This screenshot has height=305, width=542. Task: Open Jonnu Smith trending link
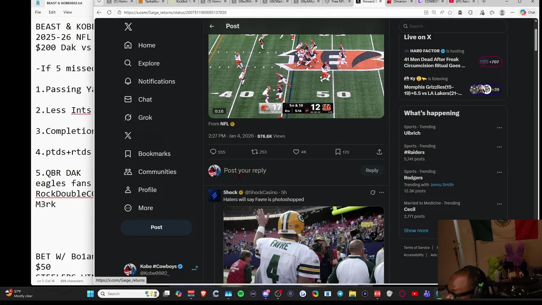[442, 185]
